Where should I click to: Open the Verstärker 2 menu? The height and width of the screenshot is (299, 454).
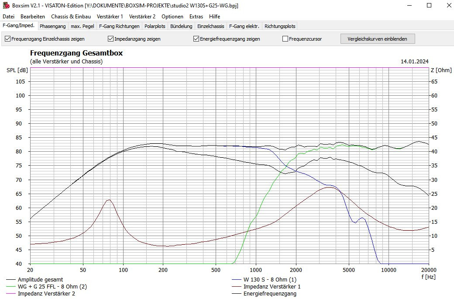click(142, 17)
